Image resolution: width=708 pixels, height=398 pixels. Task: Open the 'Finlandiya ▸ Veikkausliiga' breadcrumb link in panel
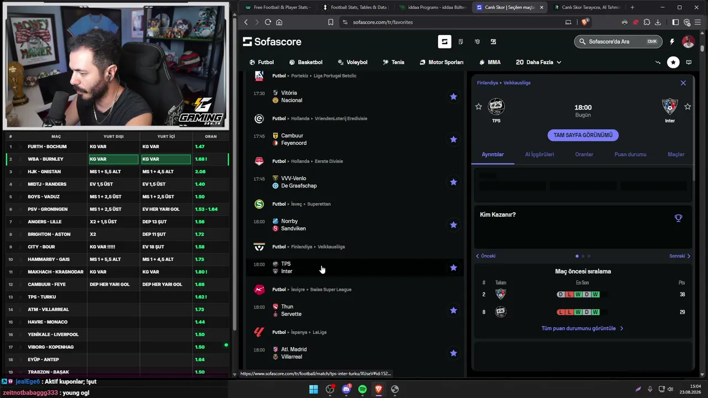(x=504, y=83)
